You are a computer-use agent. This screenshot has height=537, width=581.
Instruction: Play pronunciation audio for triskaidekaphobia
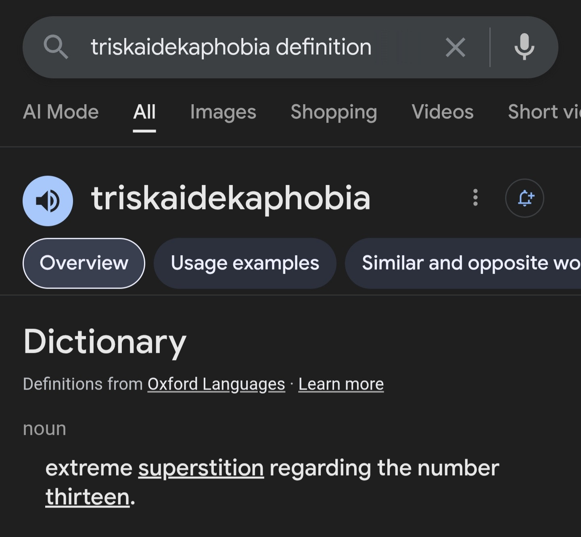coord(48,201)
